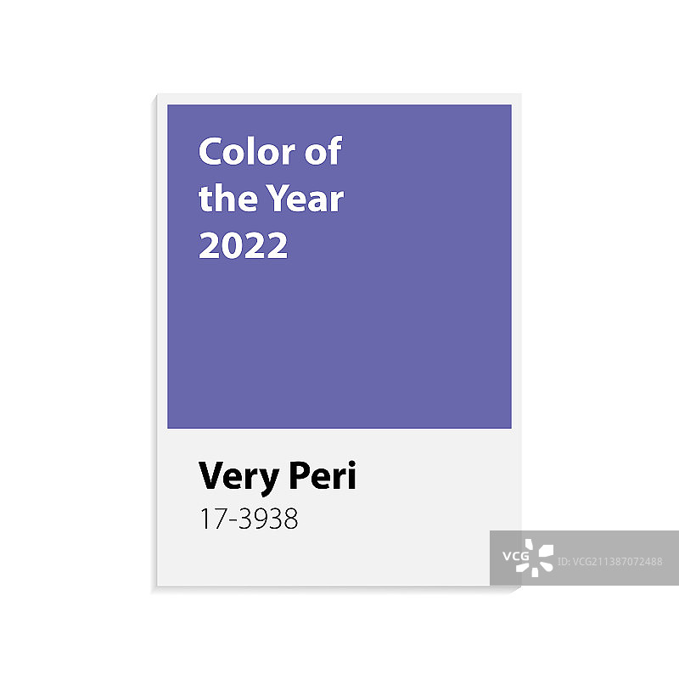Click the word "the" in the heading
679x679 pixels.
(222, 199)
